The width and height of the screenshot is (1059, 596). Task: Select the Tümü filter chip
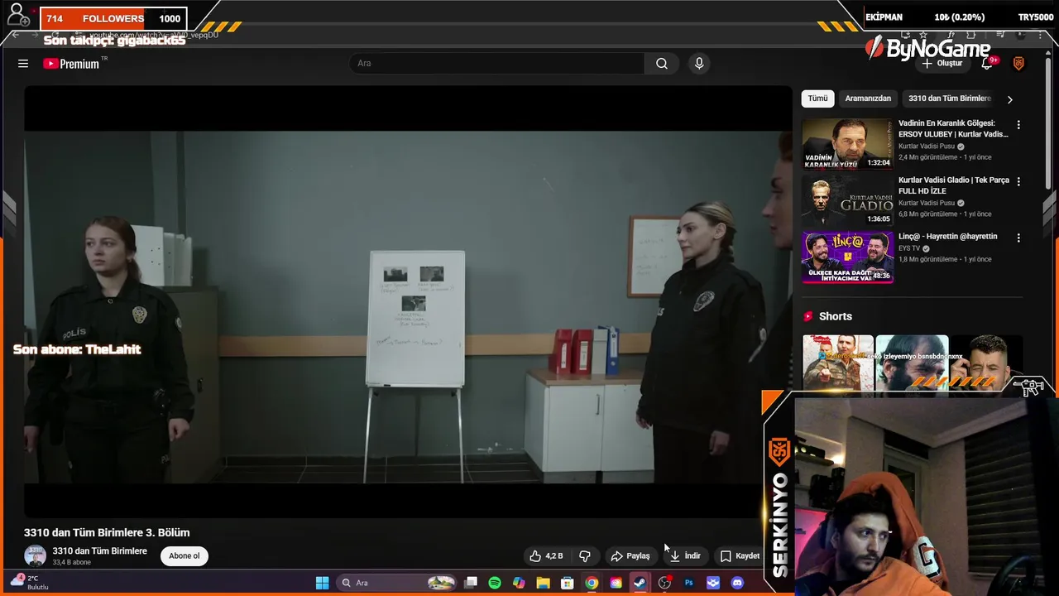point(817,99)
